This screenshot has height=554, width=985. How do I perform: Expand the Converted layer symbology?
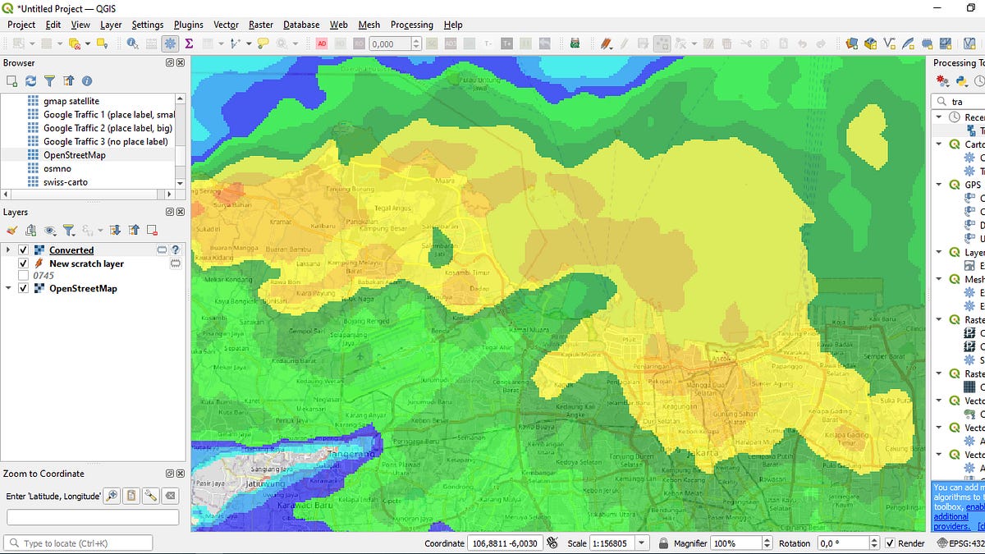click(8, 250)
